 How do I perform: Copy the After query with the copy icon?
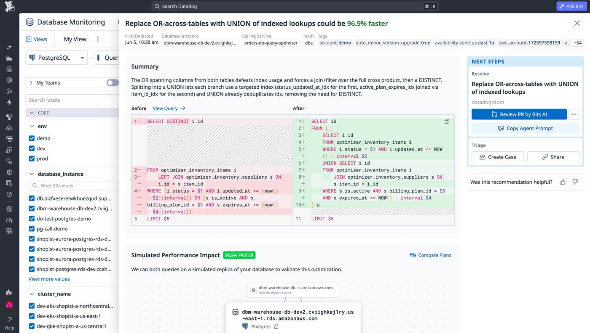pos(447,122)
